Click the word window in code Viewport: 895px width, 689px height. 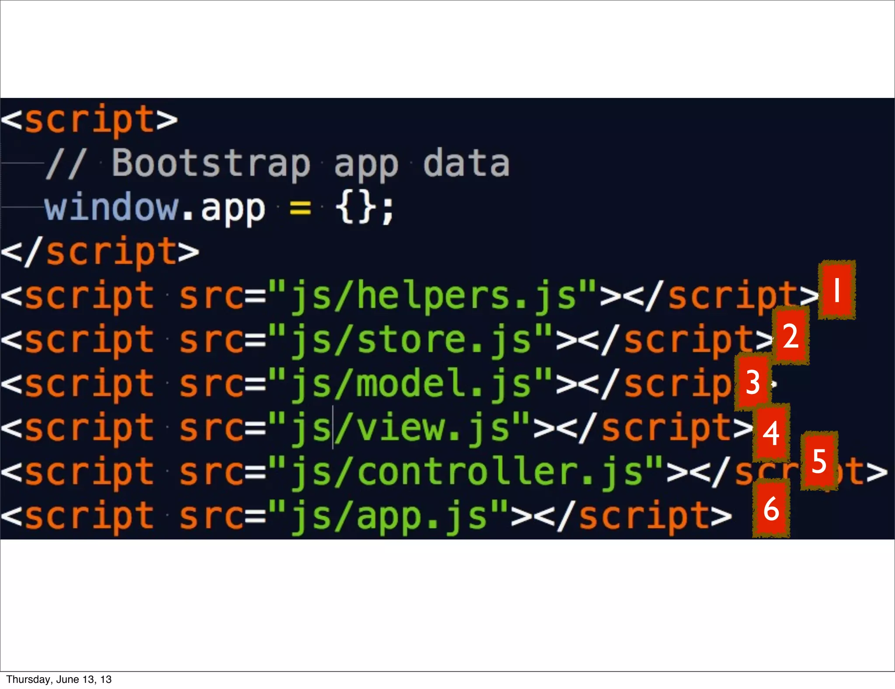tap(111, 207)
